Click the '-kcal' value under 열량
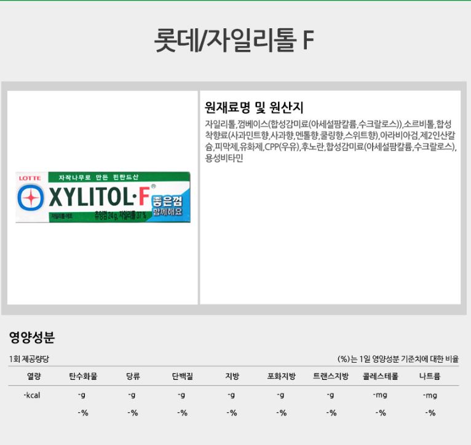Viewport: 471px width, 445px height. tap(32, 395)
